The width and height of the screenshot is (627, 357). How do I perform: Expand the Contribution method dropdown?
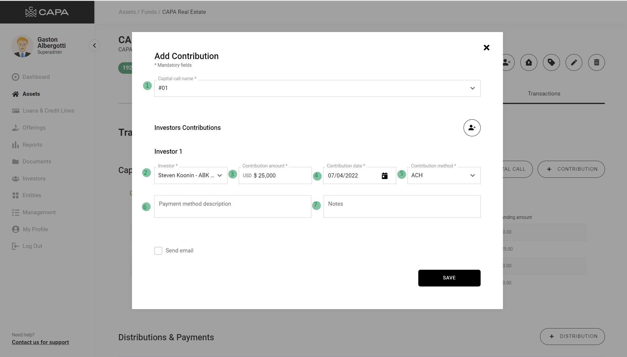(444, 175)
